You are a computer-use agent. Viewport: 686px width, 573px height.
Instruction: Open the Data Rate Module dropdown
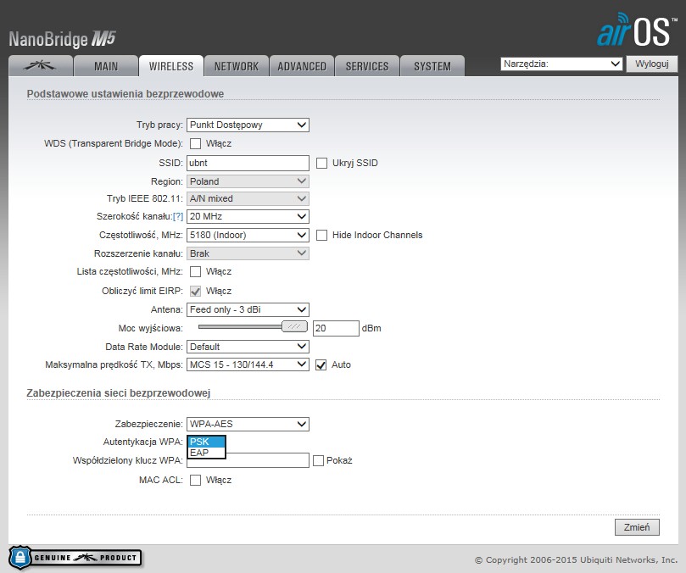coord(248,347)
